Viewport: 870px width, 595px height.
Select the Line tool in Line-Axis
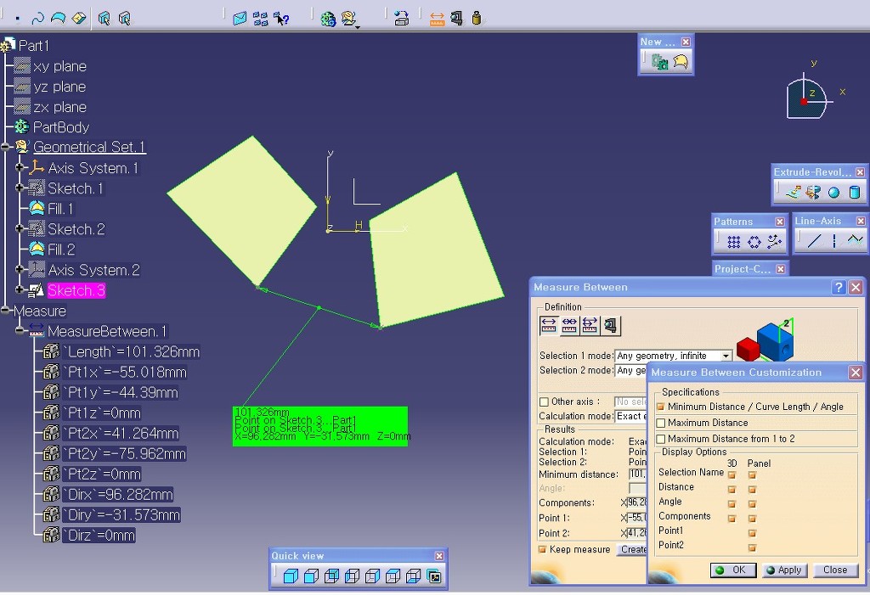814,241
